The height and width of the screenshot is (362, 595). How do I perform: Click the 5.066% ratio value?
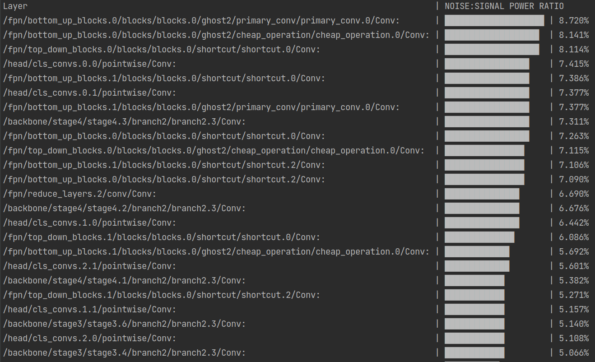tap(574, 353)
